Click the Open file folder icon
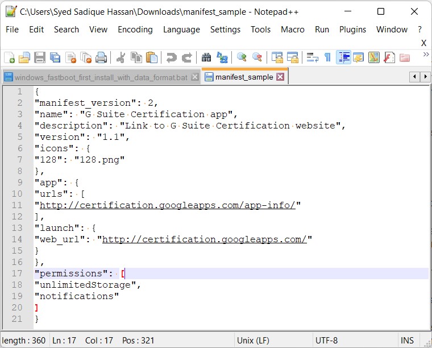 pyautogui.click(x=24, y=57)
